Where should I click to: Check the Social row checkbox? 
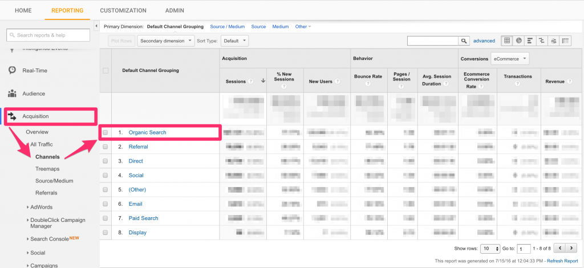click(106, 175)
